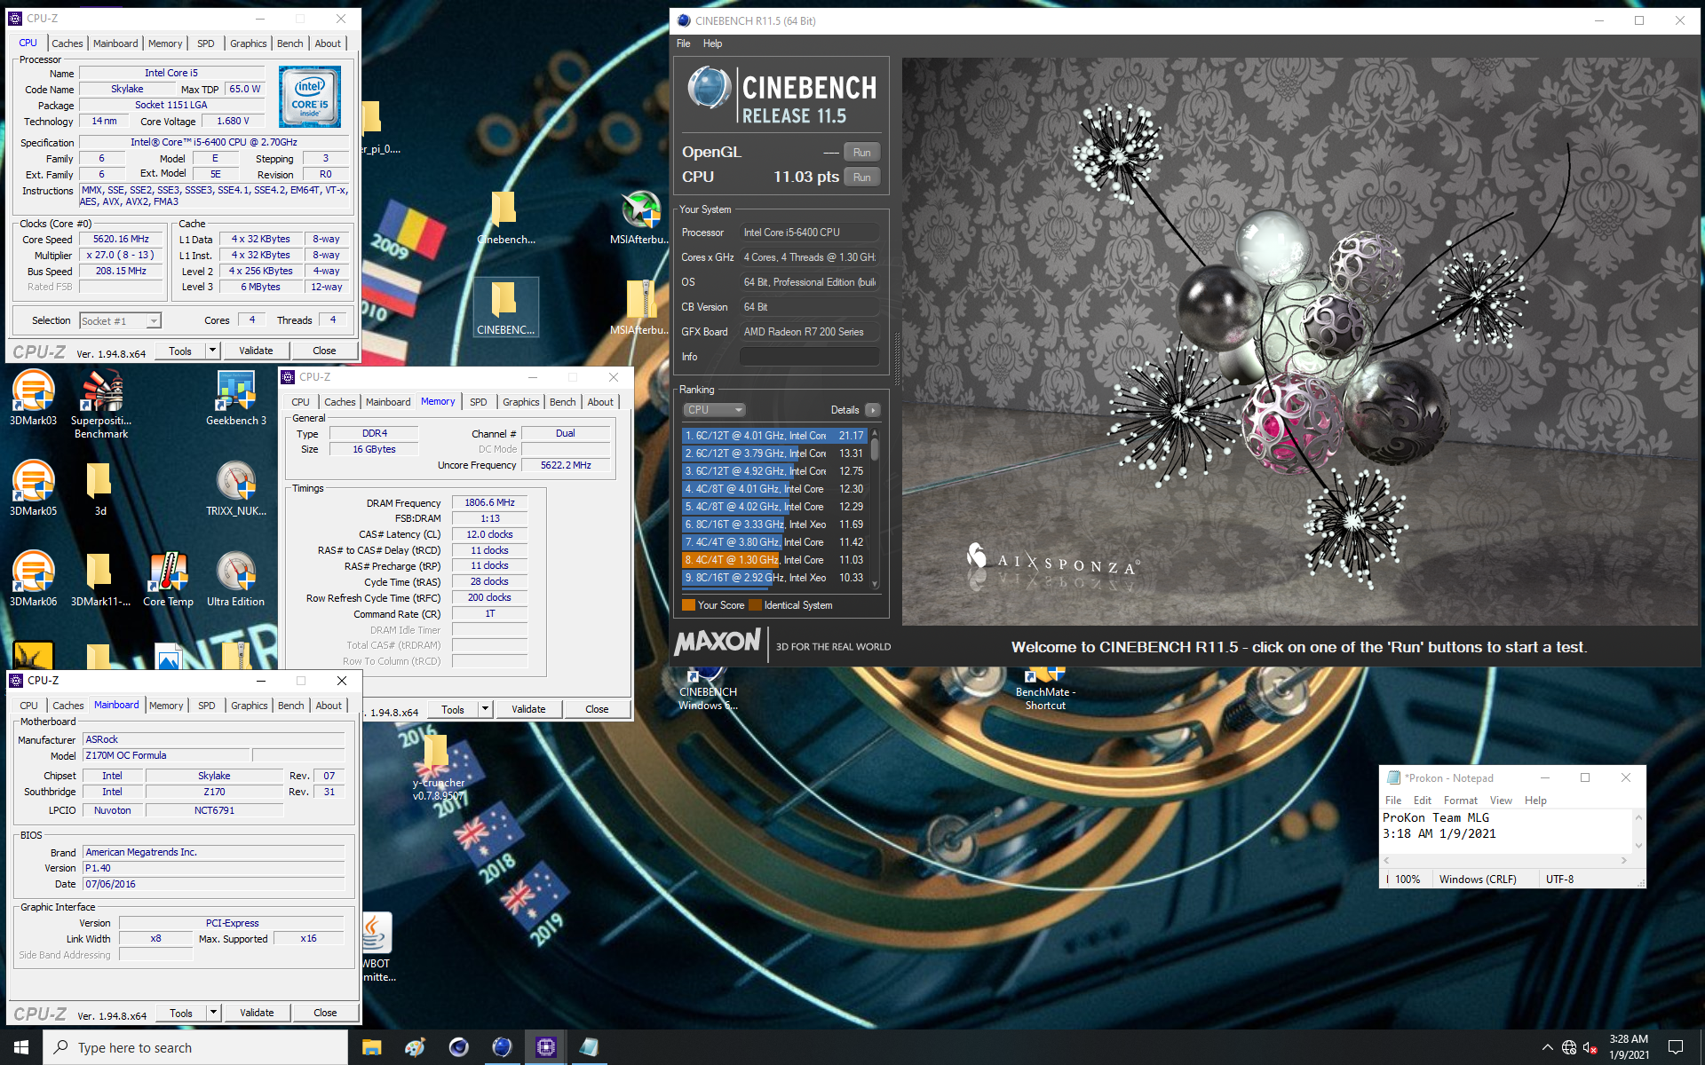This screenshot has width=1705, height=1065.
Task: Click the CPU-Z purple chip taskbar icon
Action: pyautogui.click(x=545, y=1047)
